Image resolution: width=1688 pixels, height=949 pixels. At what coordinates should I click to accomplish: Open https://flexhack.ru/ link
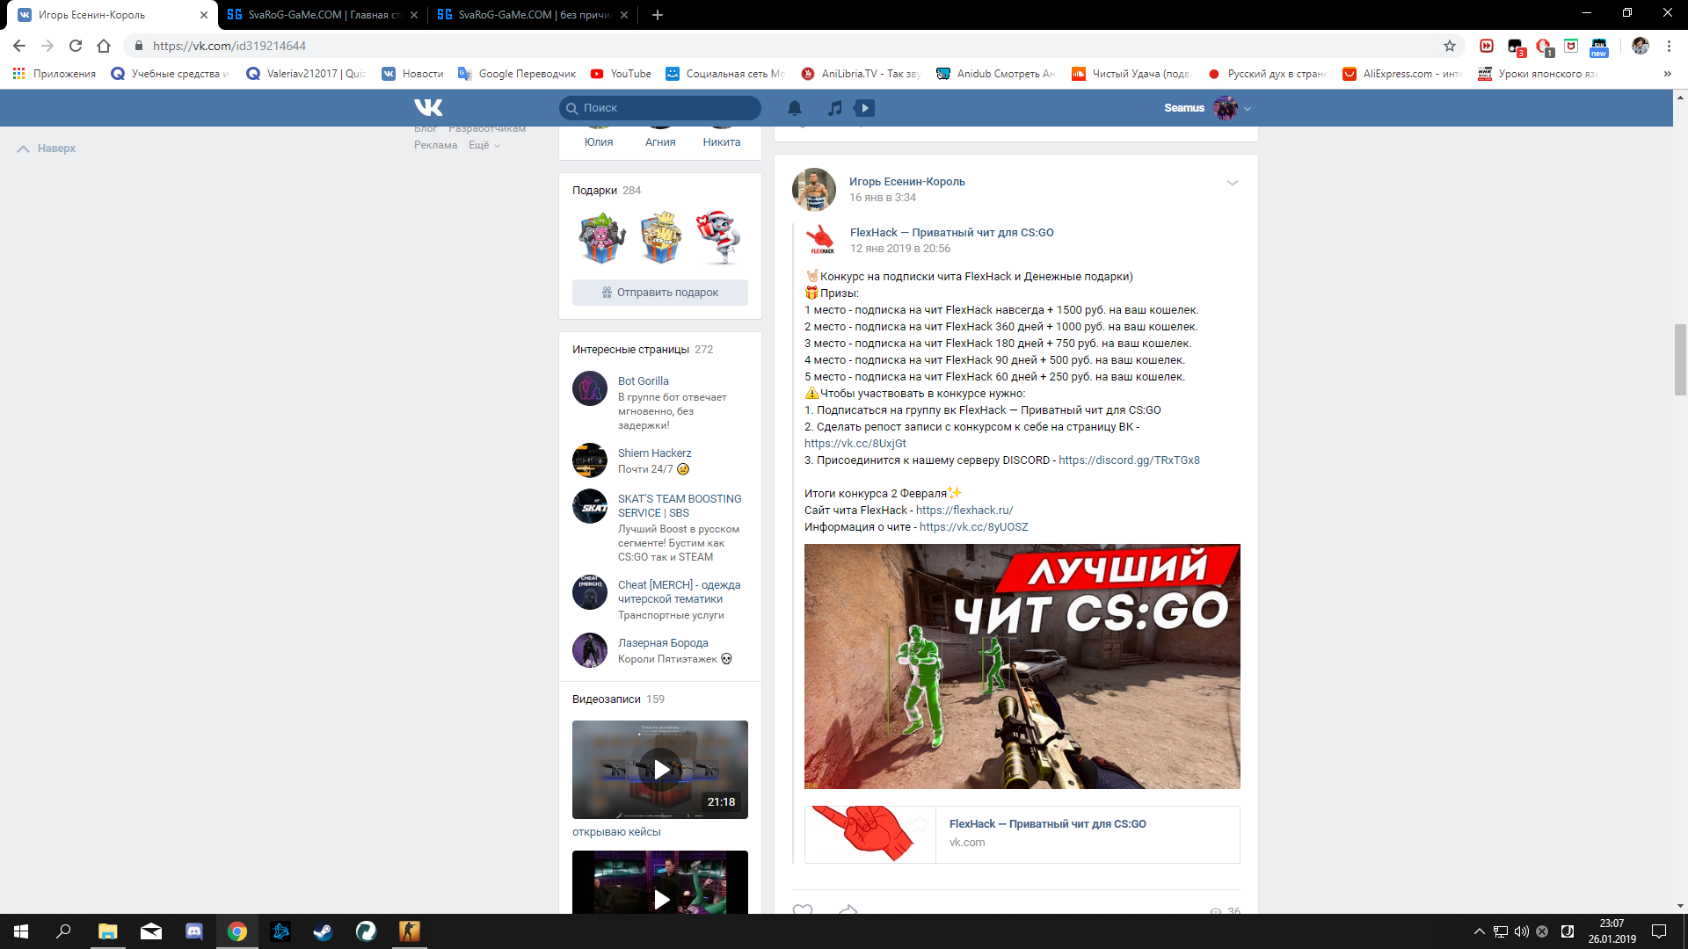click(x=964, y=511)
